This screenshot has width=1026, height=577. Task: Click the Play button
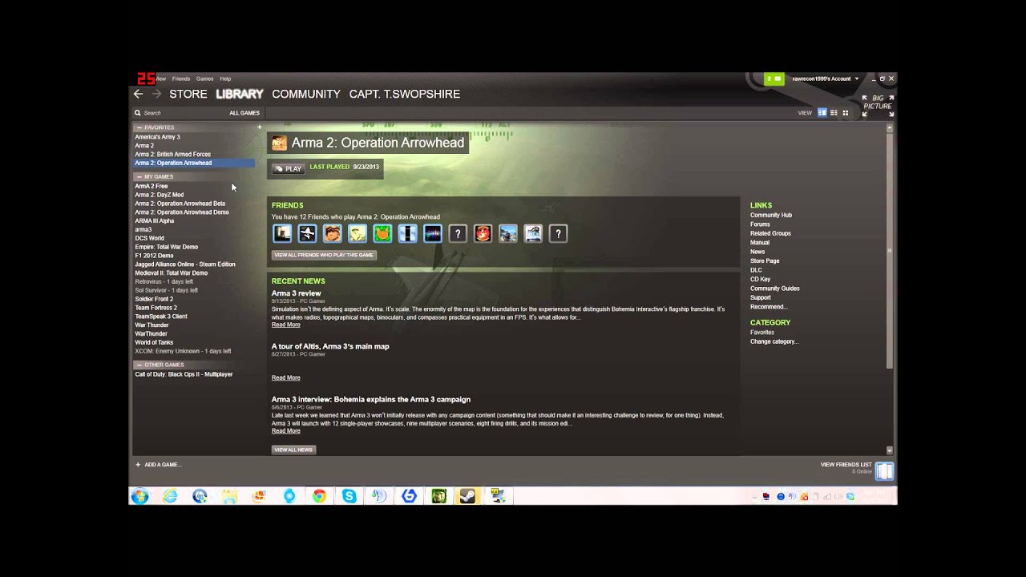tap(288, 168)
